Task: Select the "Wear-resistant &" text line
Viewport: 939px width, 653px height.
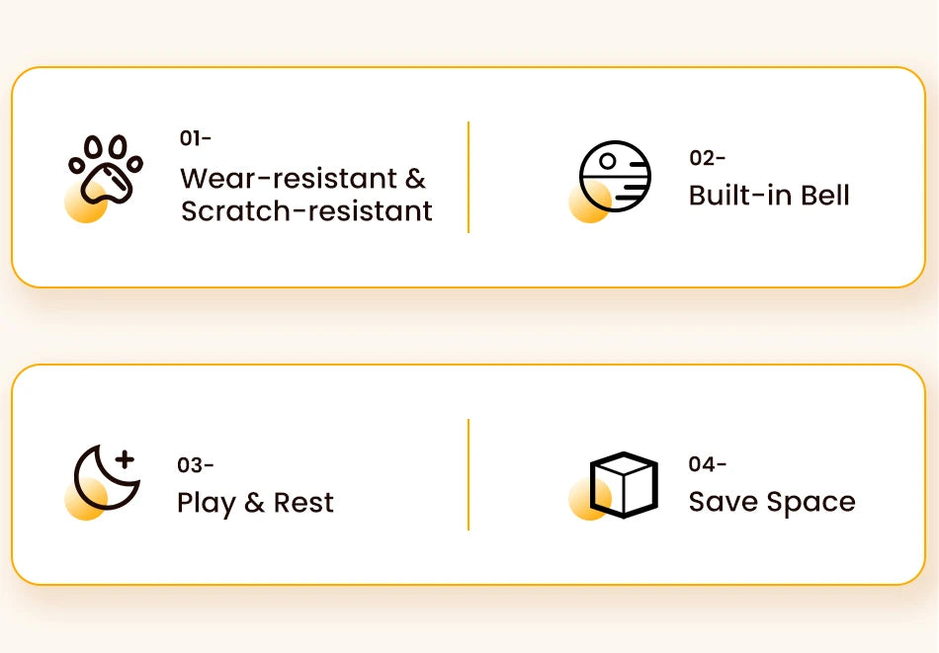Action: pyautogui.click(x=302, y=179)
